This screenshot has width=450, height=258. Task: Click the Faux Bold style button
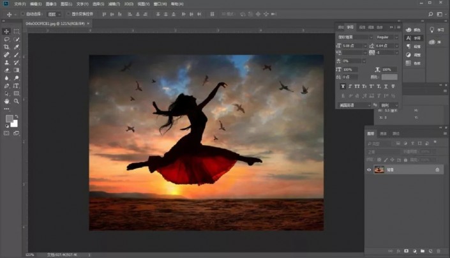(x=343, y=86)
